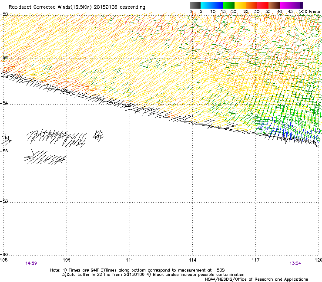Viewport: 322px width, 282px height.
Task: Click legend tick label '10'
Action: pyautogui.click(x=213, y=12)
